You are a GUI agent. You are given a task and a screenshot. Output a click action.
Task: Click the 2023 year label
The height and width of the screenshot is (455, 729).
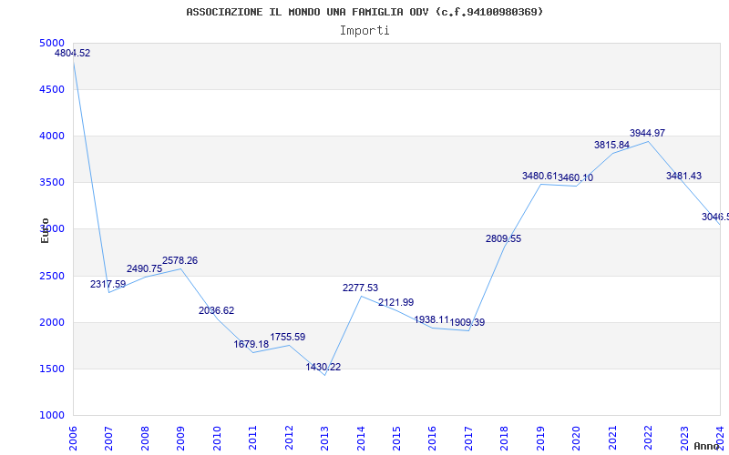685,439
